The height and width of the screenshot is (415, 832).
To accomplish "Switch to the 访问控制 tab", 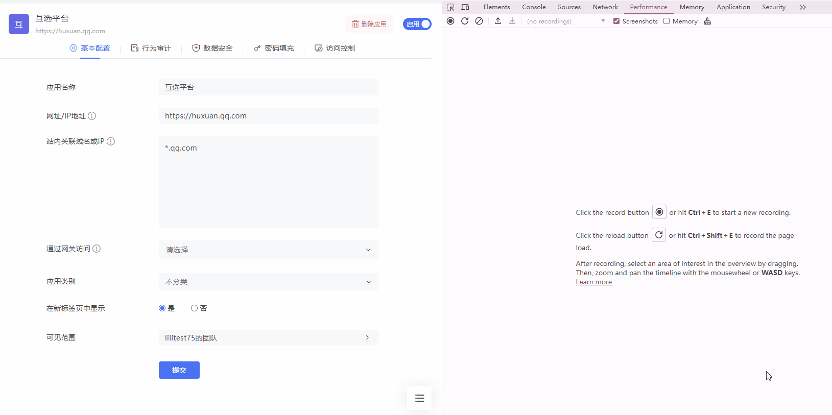I will click(x=335, y=48).
